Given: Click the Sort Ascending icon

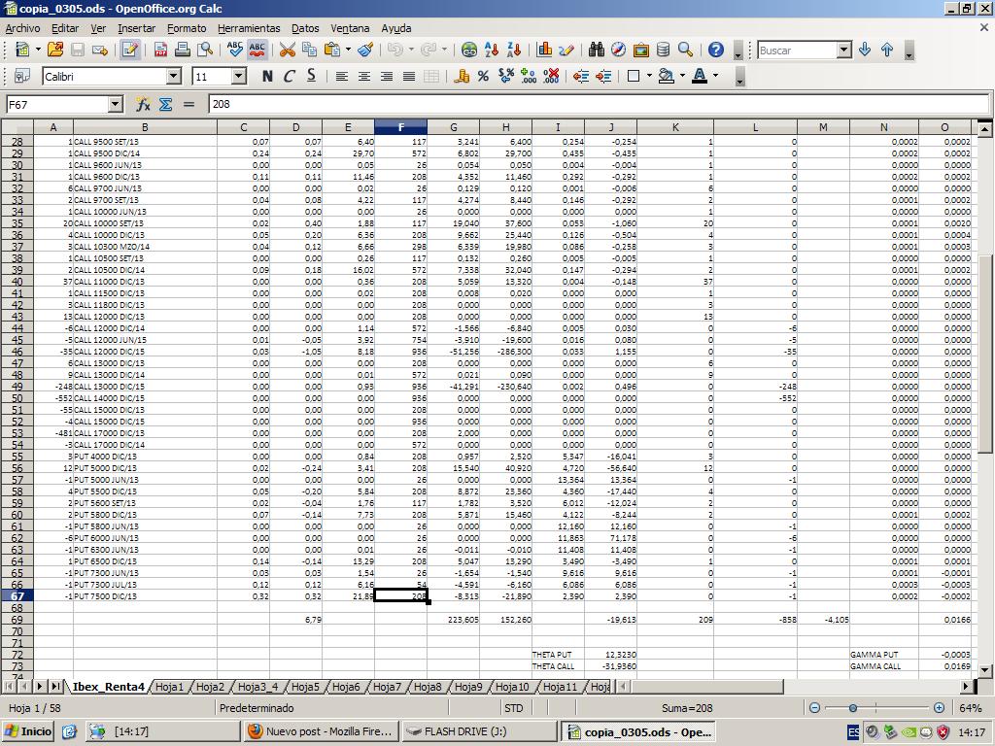Looking at the screenshot, I should pyautogui.click(x=493, y=50).
